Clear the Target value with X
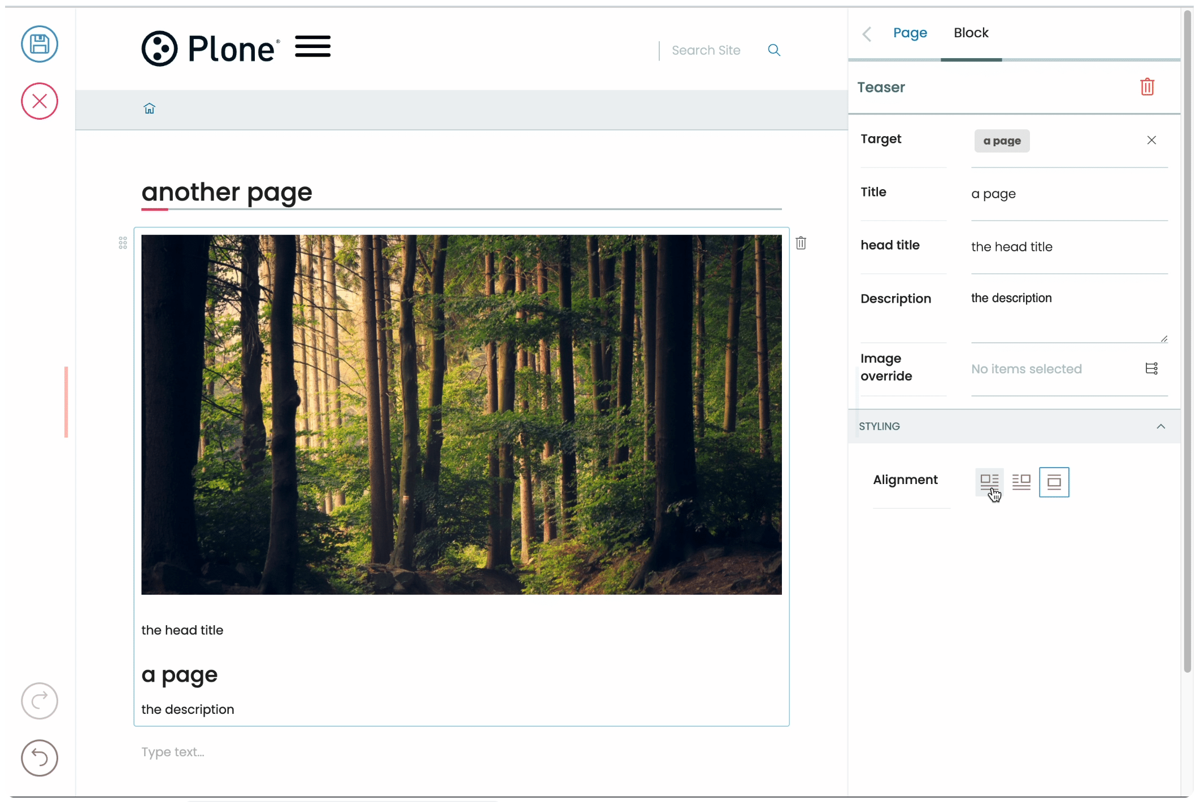The image size is (1200, 802). pyautogui.click(x=1151, y=140)
